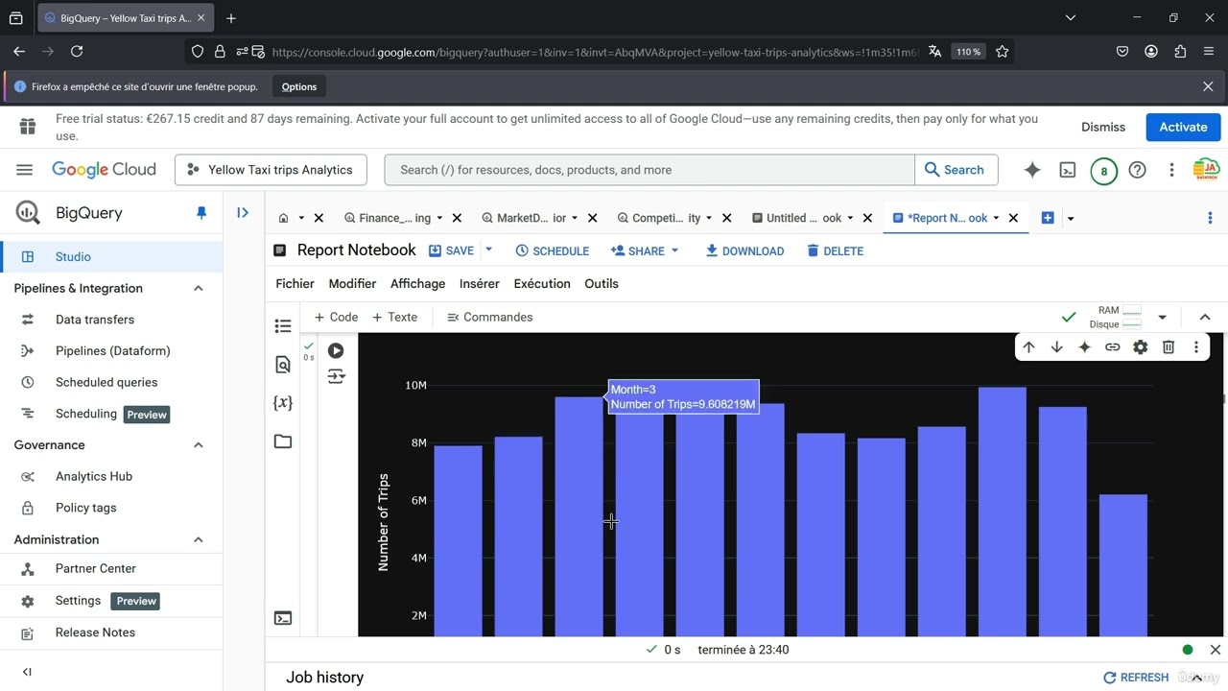Open tab bar more options
Image resolution: width=1228 pixels, height=691 pixels.
[1210, 218]
